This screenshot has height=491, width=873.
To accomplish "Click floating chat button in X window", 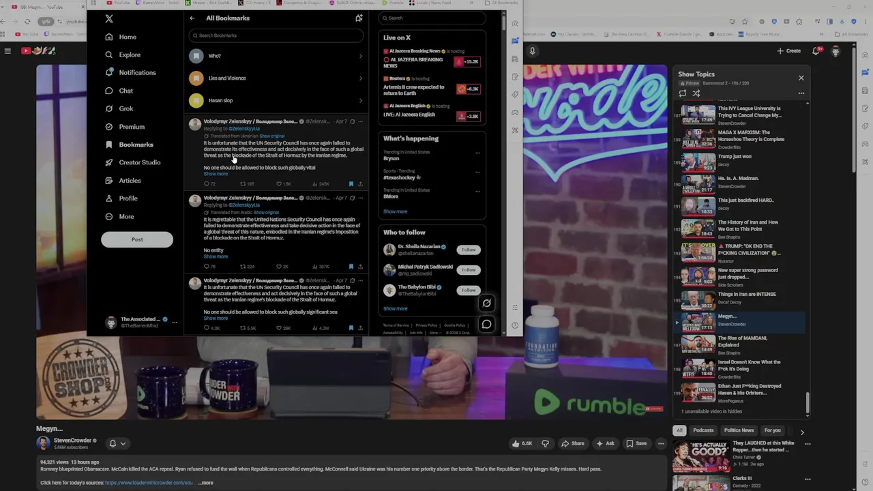I will [x=486, y=324].
